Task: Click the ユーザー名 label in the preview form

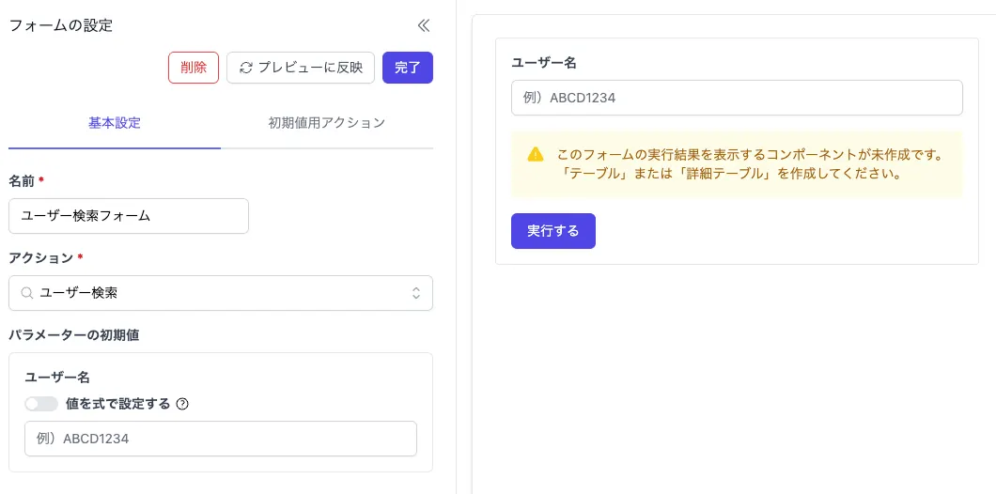Action: [544, 62]
